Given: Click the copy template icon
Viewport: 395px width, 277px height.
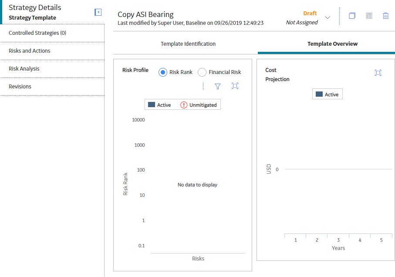Looking at the screenshot, I should 352,16.
